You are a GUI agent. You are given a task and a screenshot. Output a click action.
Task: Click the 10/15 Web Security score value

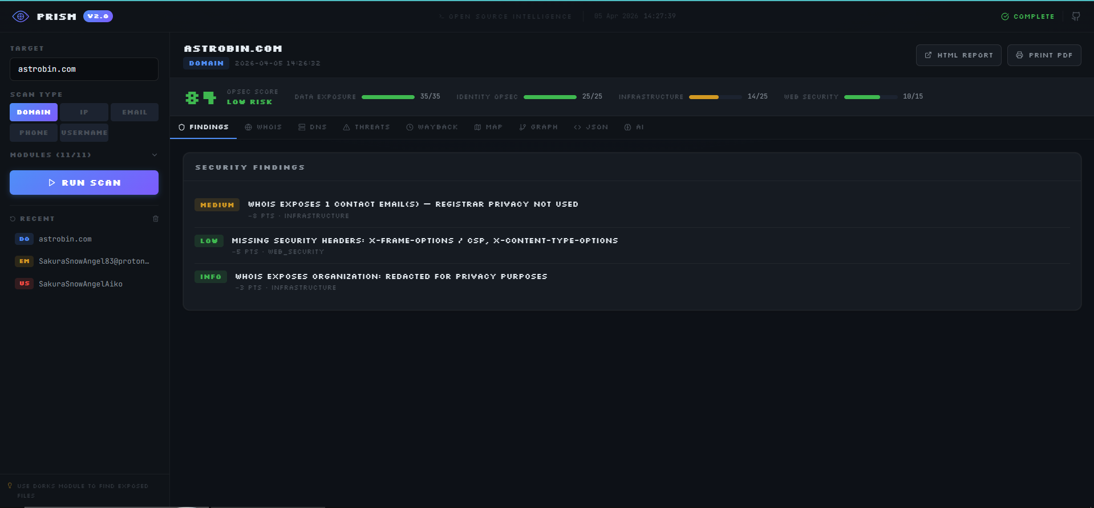click(913, 97)
